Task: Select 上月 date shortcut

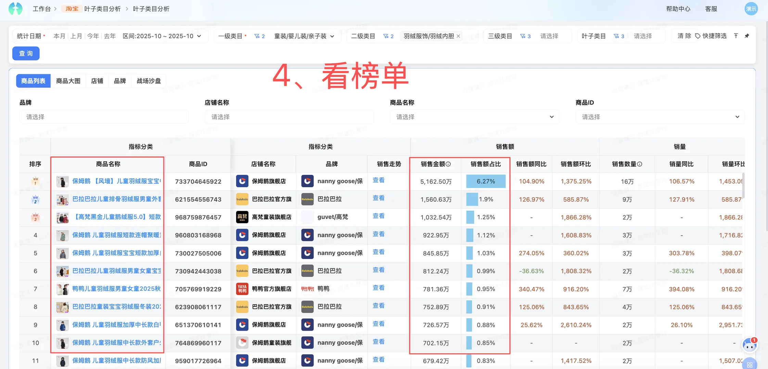Action: click(76, 36)
